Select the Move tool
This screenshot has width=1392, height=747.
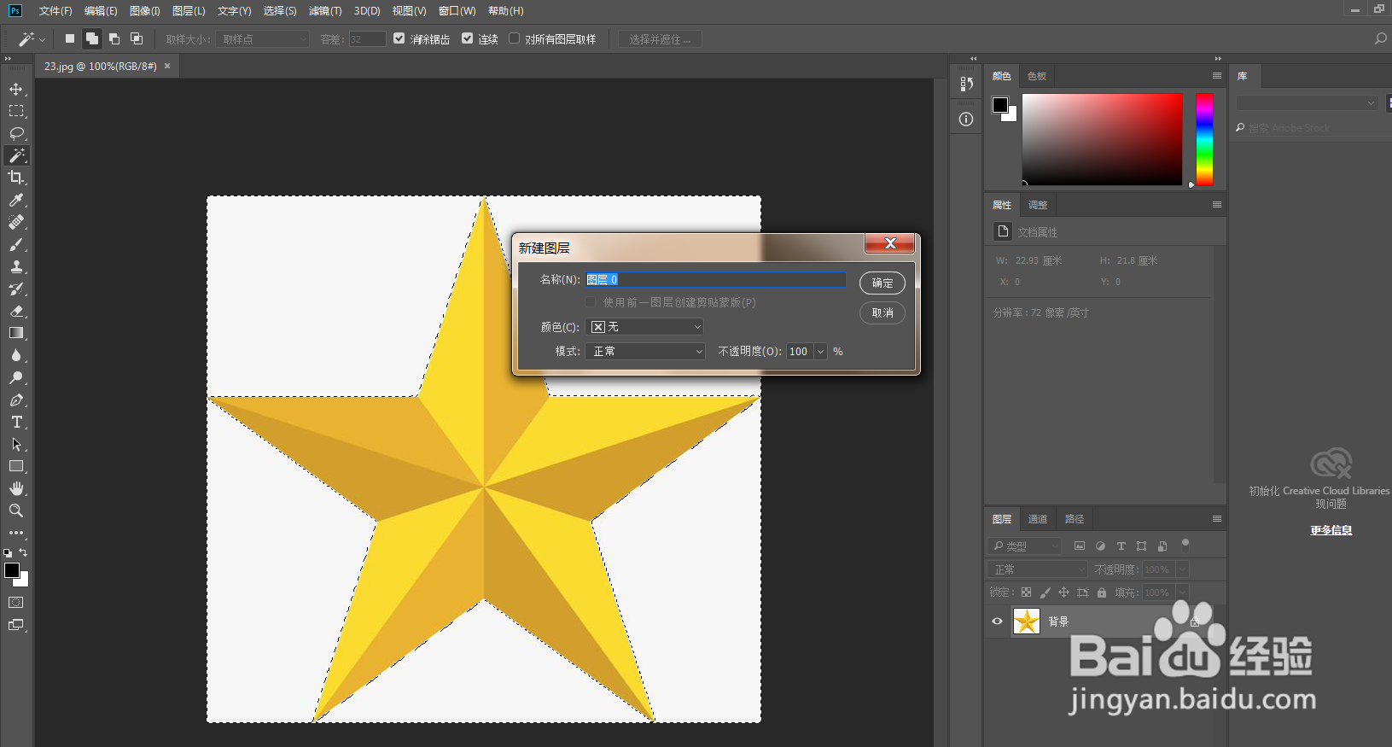point(16,89)
